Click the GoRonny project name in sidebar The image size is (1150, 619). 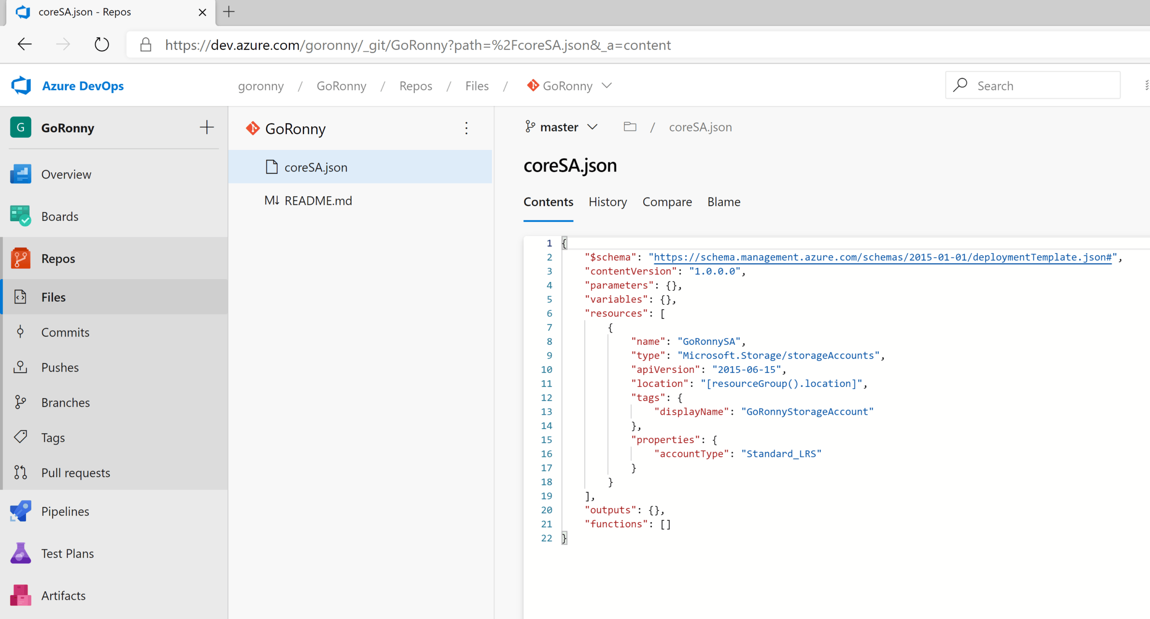click(x=68, y=128)
